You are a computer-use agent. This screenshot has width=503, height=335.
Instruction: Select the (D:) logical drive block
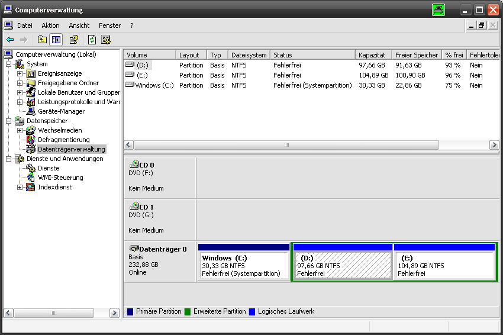pyautogui.click(x=343, y=262)
